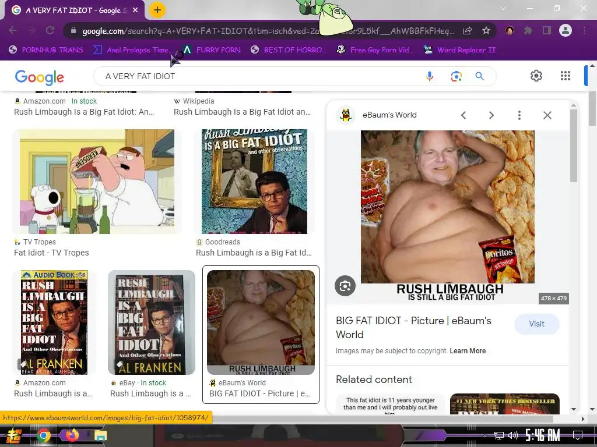Open the Chrome three-dot menu

tap(584, 30)
